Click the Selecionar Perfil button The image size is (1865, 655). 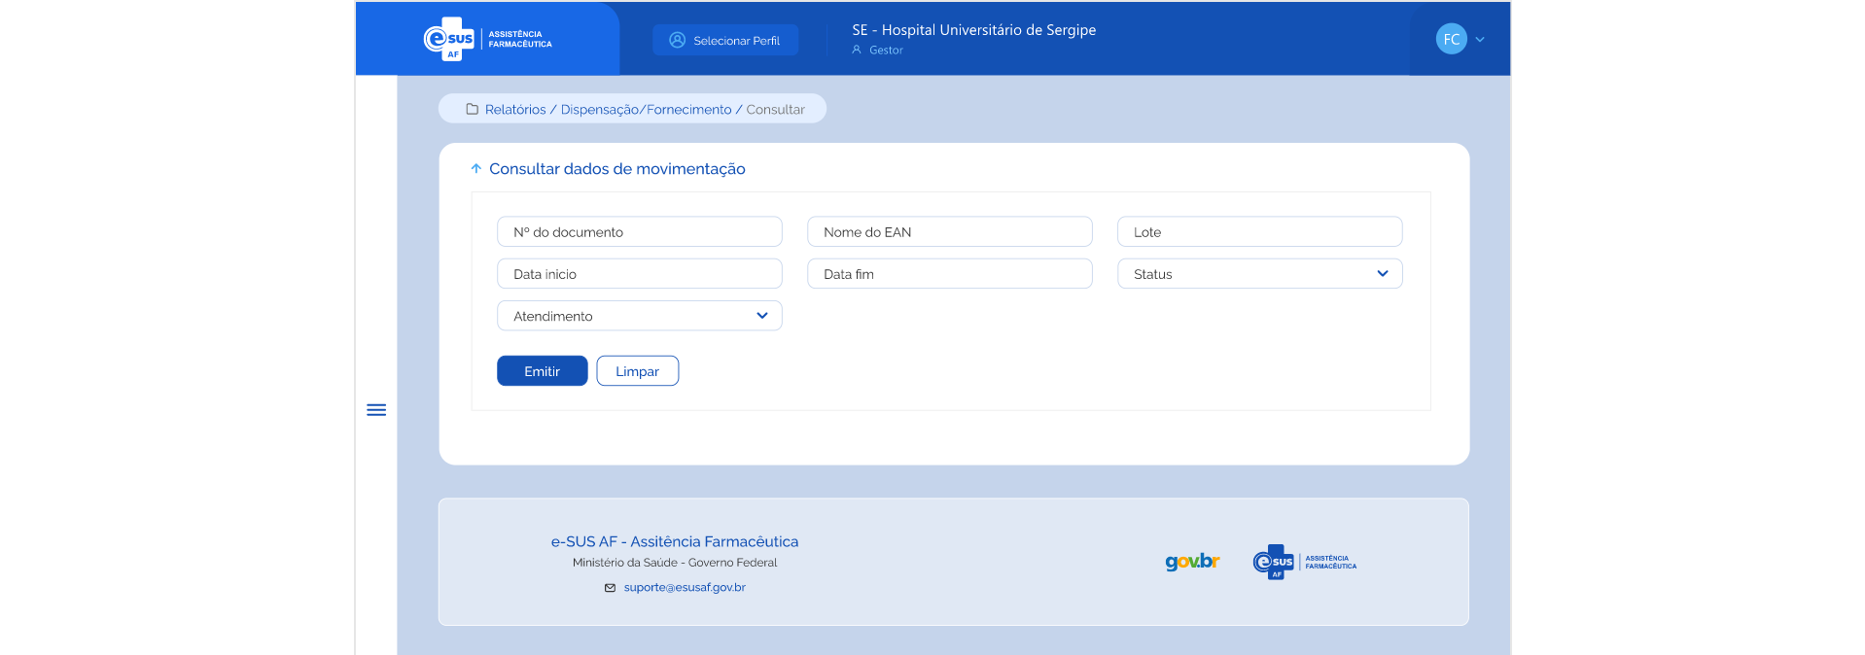pyautogui.click(x=725, y=40)
